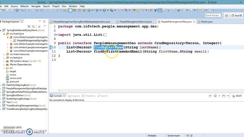Open the Navigate menu
This screenshot has height=137, width=244.
coord(36,6)
